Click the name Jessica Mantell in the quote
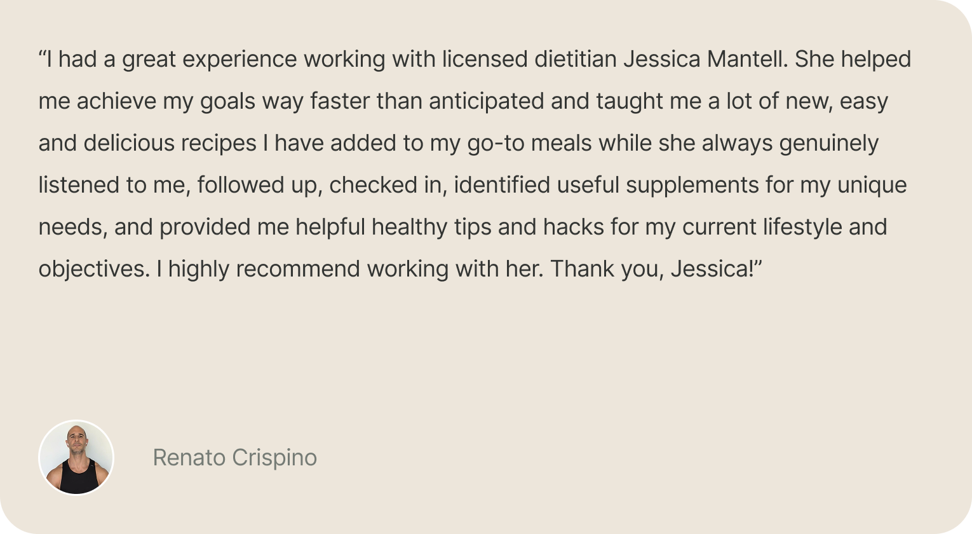972x534 pixels. [x=705, y=59]
